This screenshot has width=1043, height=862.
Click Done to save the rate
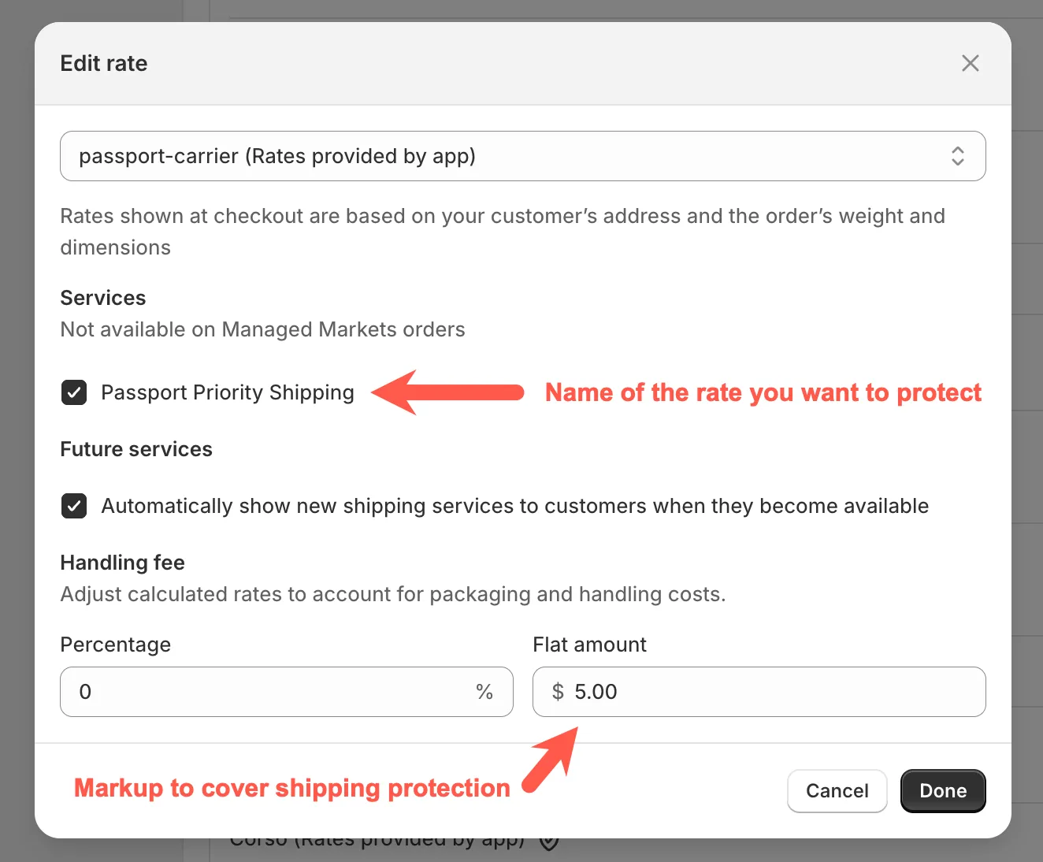click(x=942, y=791)
